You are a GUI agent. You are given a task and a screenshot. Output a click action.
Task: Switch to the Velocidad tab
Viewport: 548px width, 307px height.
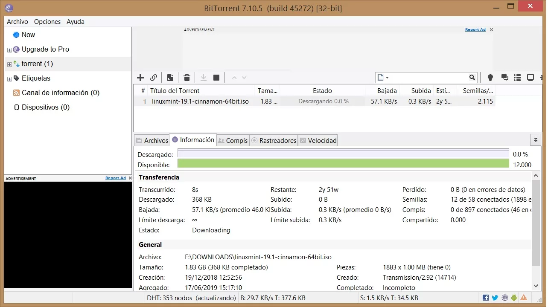[318, 140]
